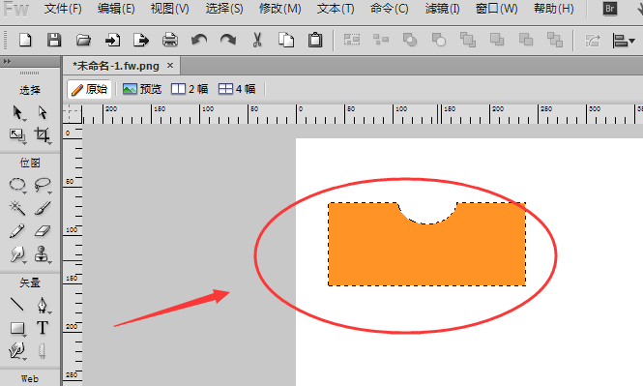Open the 修改(M) menu
The width and height of the screenshot is (643, 386).
click(x=279, y=9)
